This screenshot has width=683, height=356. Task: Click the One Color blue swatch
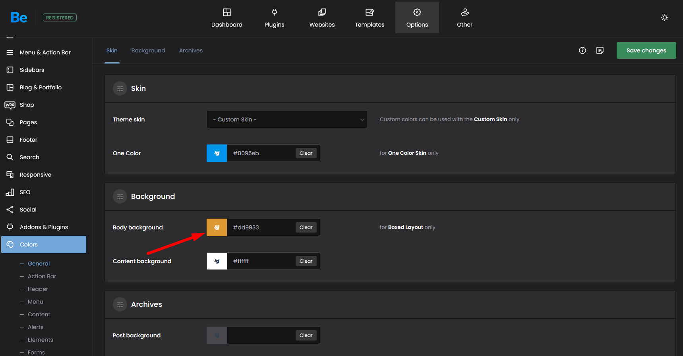pos(217,153)
